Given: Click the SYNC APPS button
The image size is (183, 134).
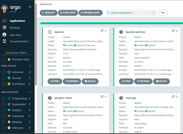Looking at the screenshot, I should (x=68, y=13).
